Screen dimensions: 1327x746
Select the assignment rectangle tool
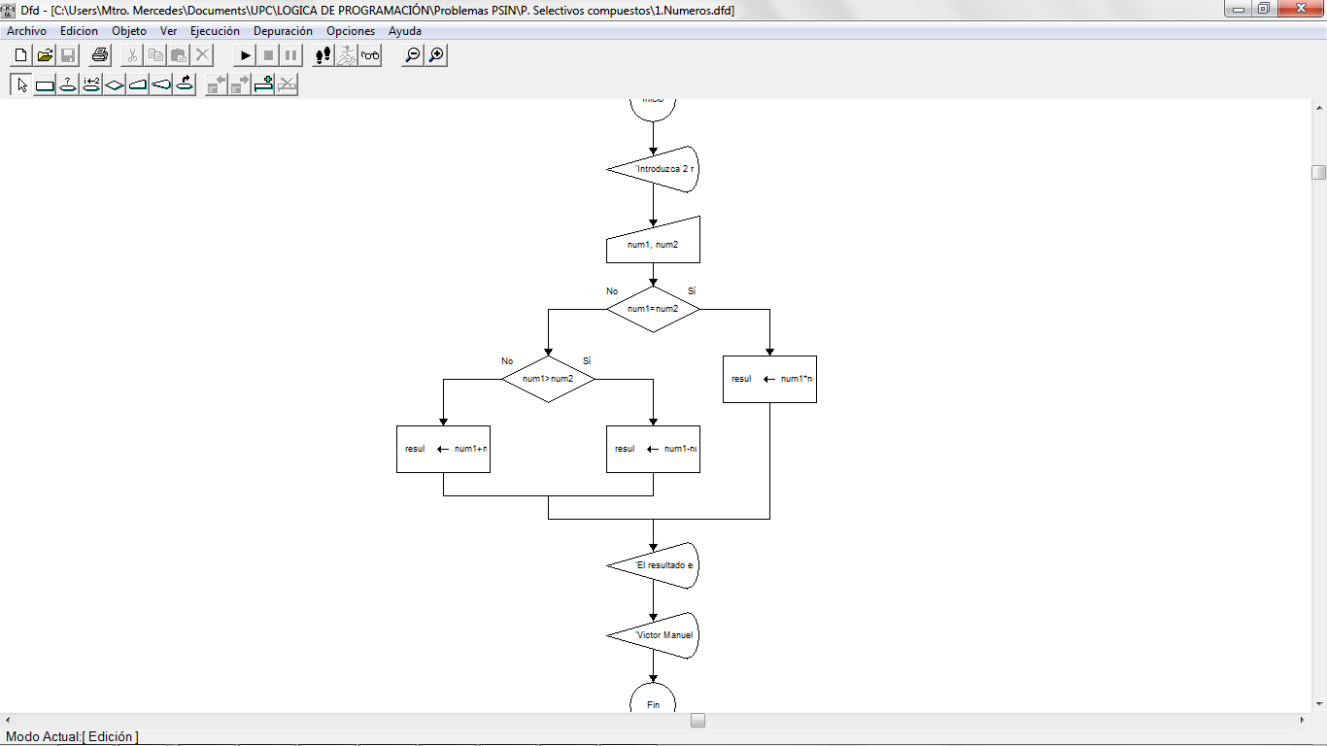coord(45,85)
